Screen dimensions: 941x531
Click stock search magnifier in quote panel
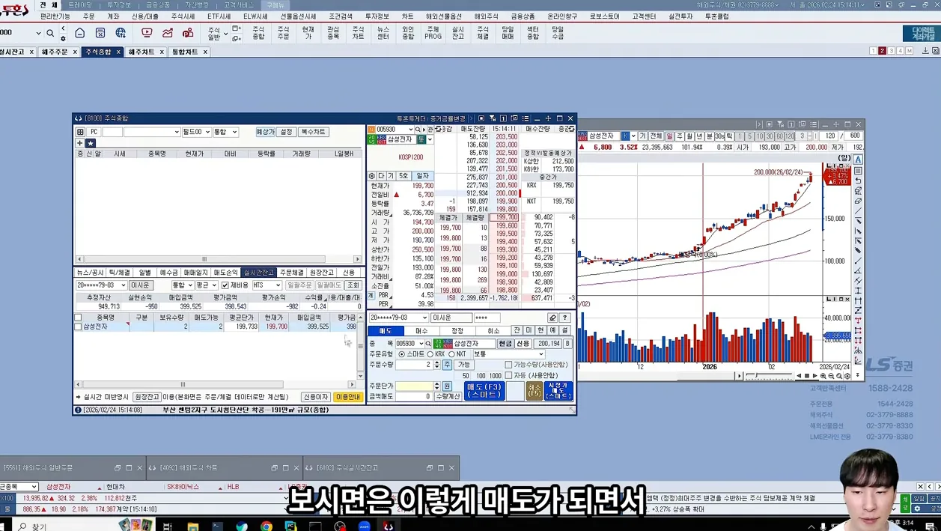click(x=418, y=130)
